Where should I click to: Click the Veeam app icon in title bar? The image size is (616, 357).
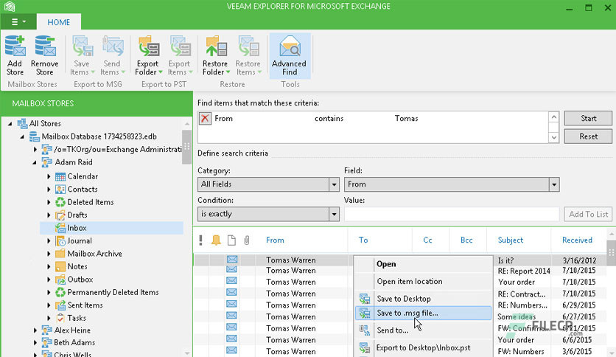10,7
